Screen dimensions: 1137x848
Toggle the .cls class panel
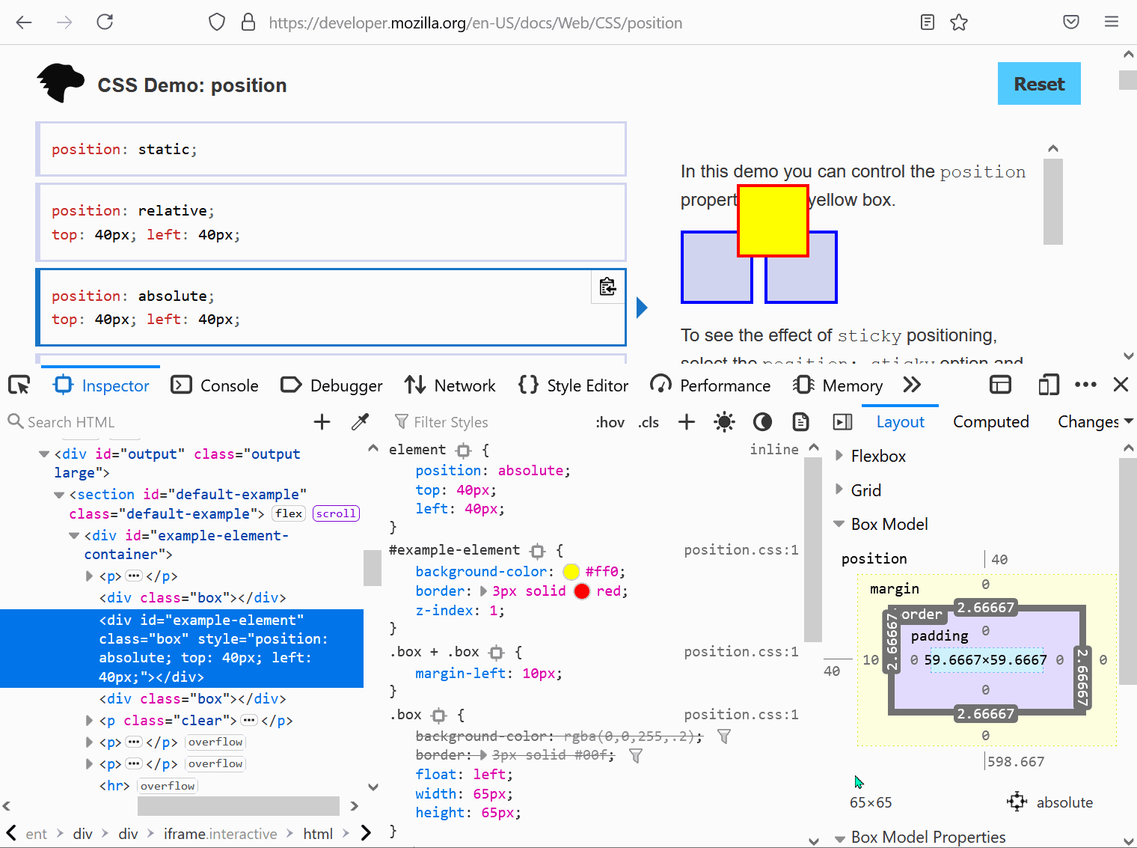tap(648, 421)
